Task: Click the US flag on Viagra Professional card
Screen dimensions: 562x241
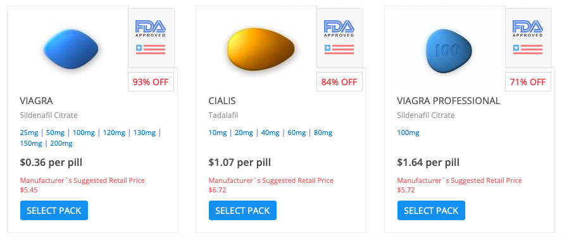Action: 528,49
